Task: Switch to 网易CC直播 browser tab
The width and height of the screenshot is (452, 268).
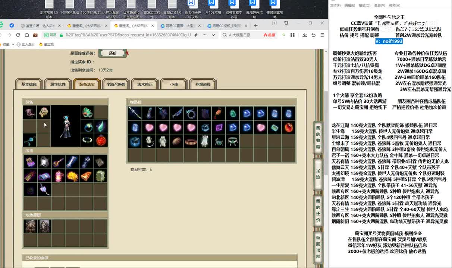Action: click(180, 26)
